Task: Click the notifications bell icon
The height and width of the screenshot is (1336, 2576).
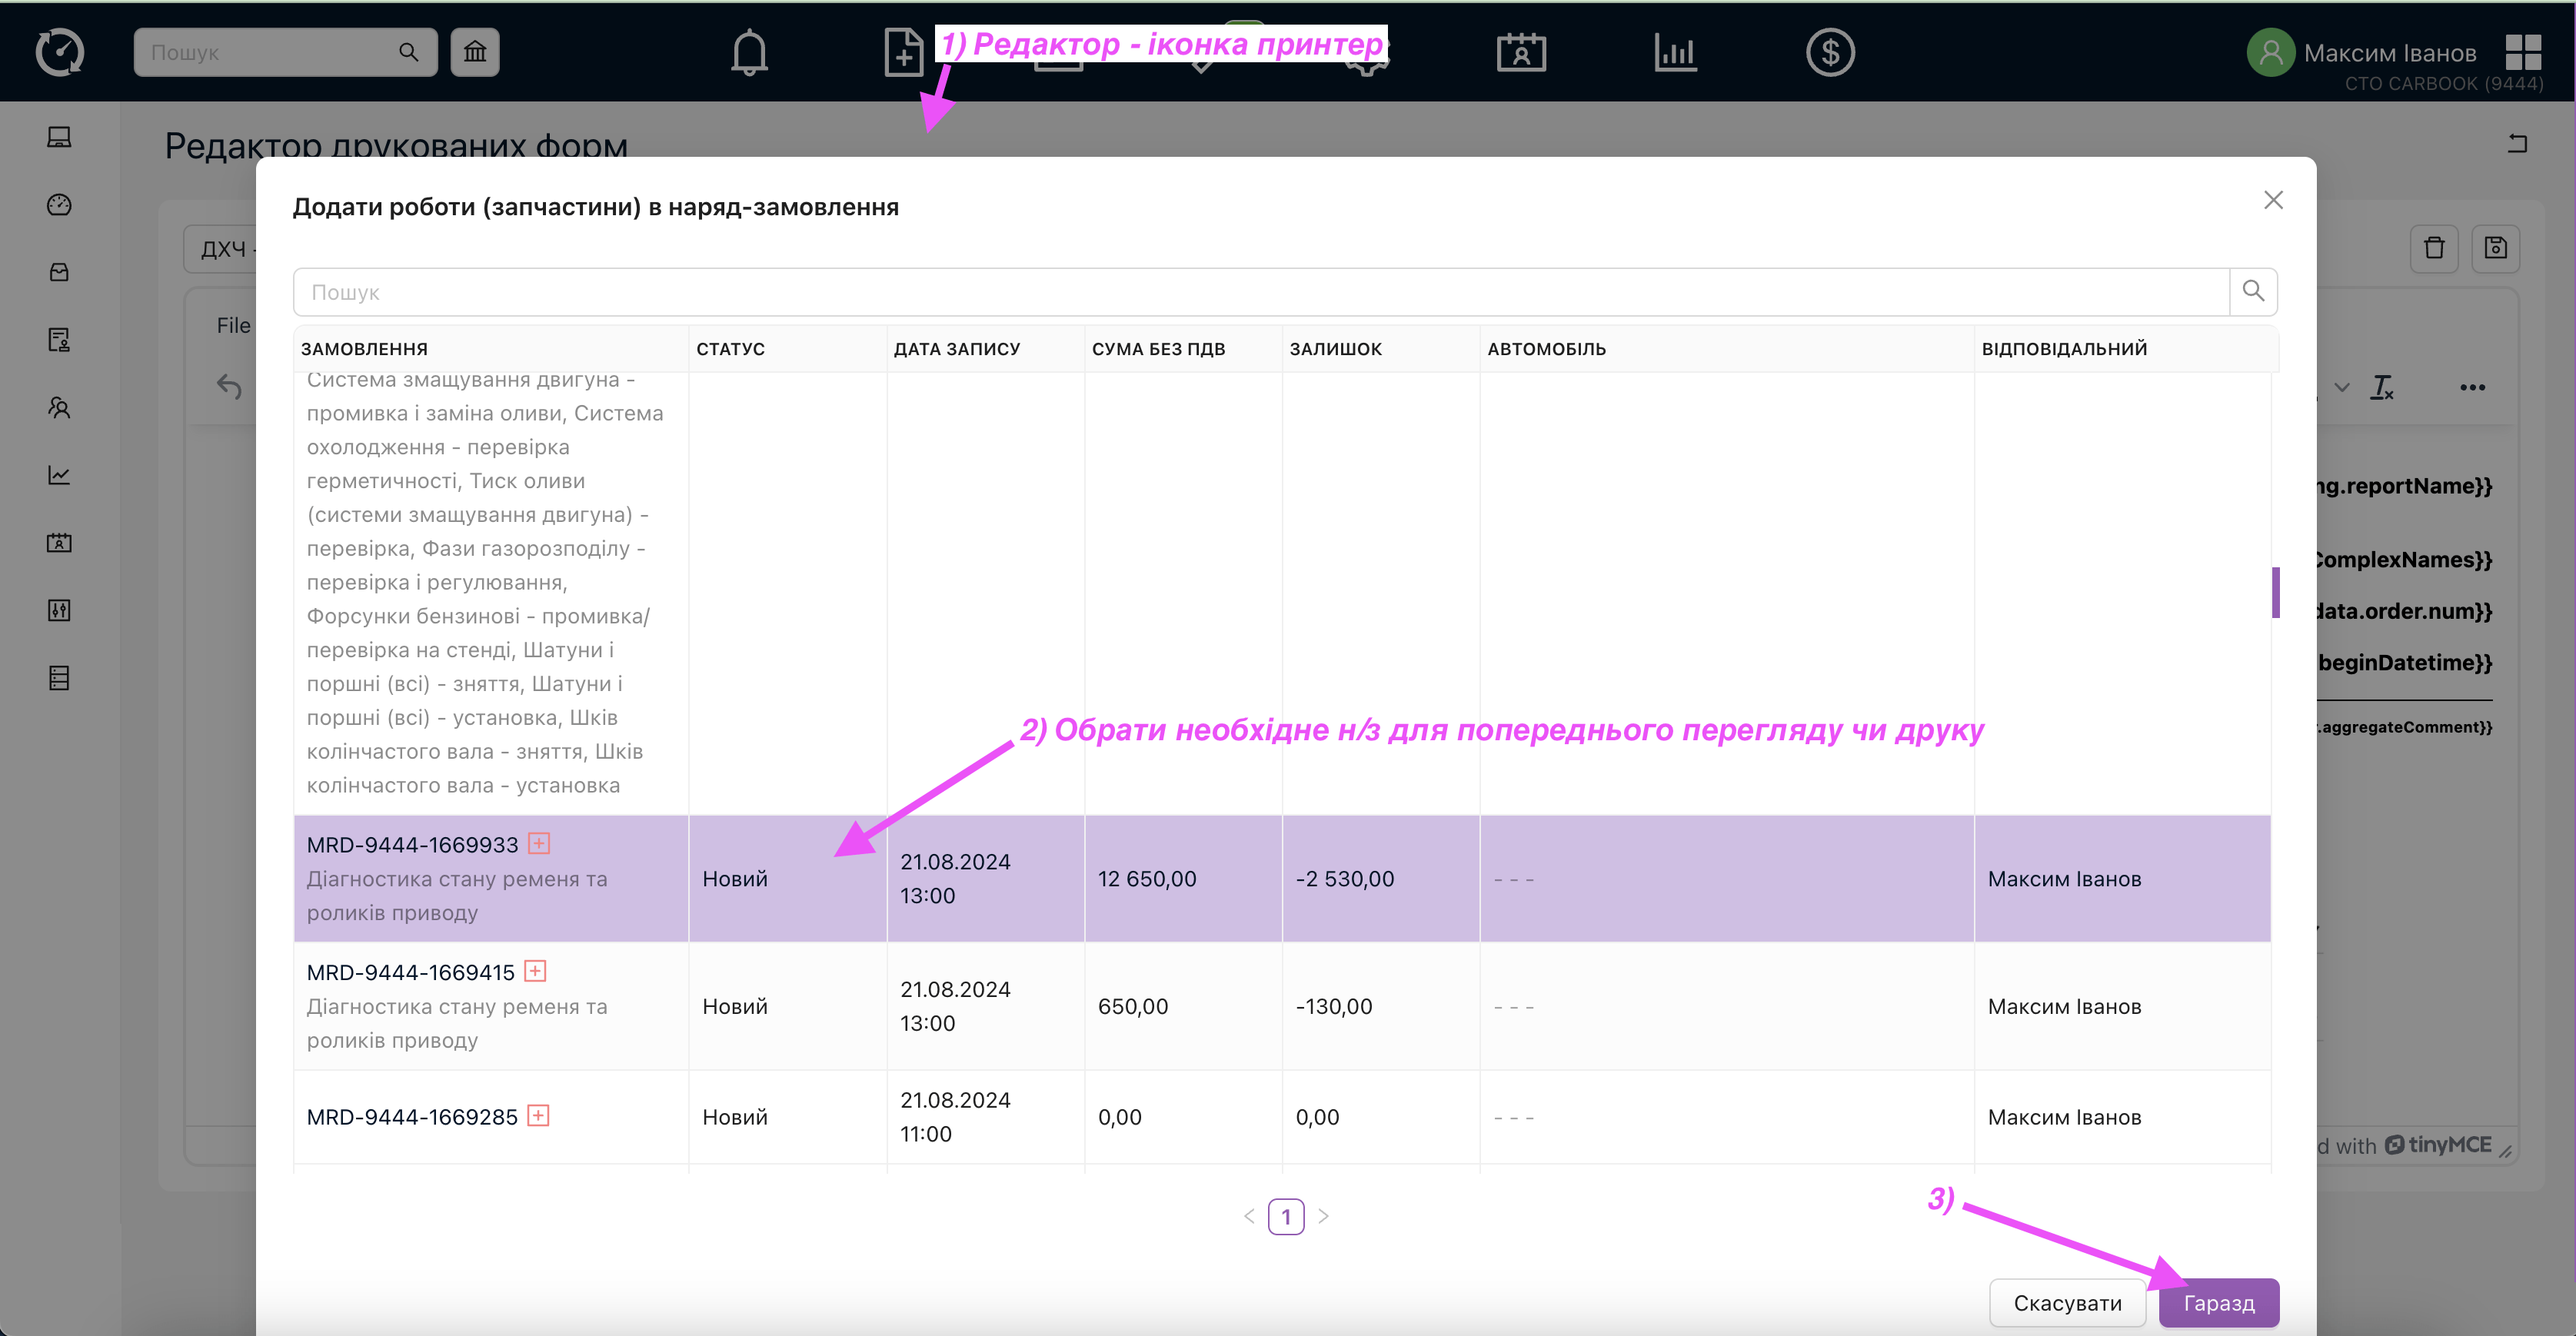Action: (x=749, y=52)
